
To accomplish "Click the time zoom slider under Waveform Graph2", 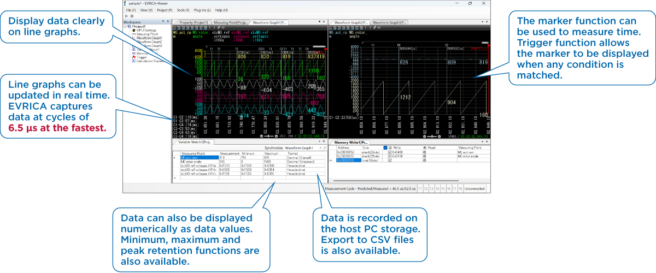I will click(432, 136).
